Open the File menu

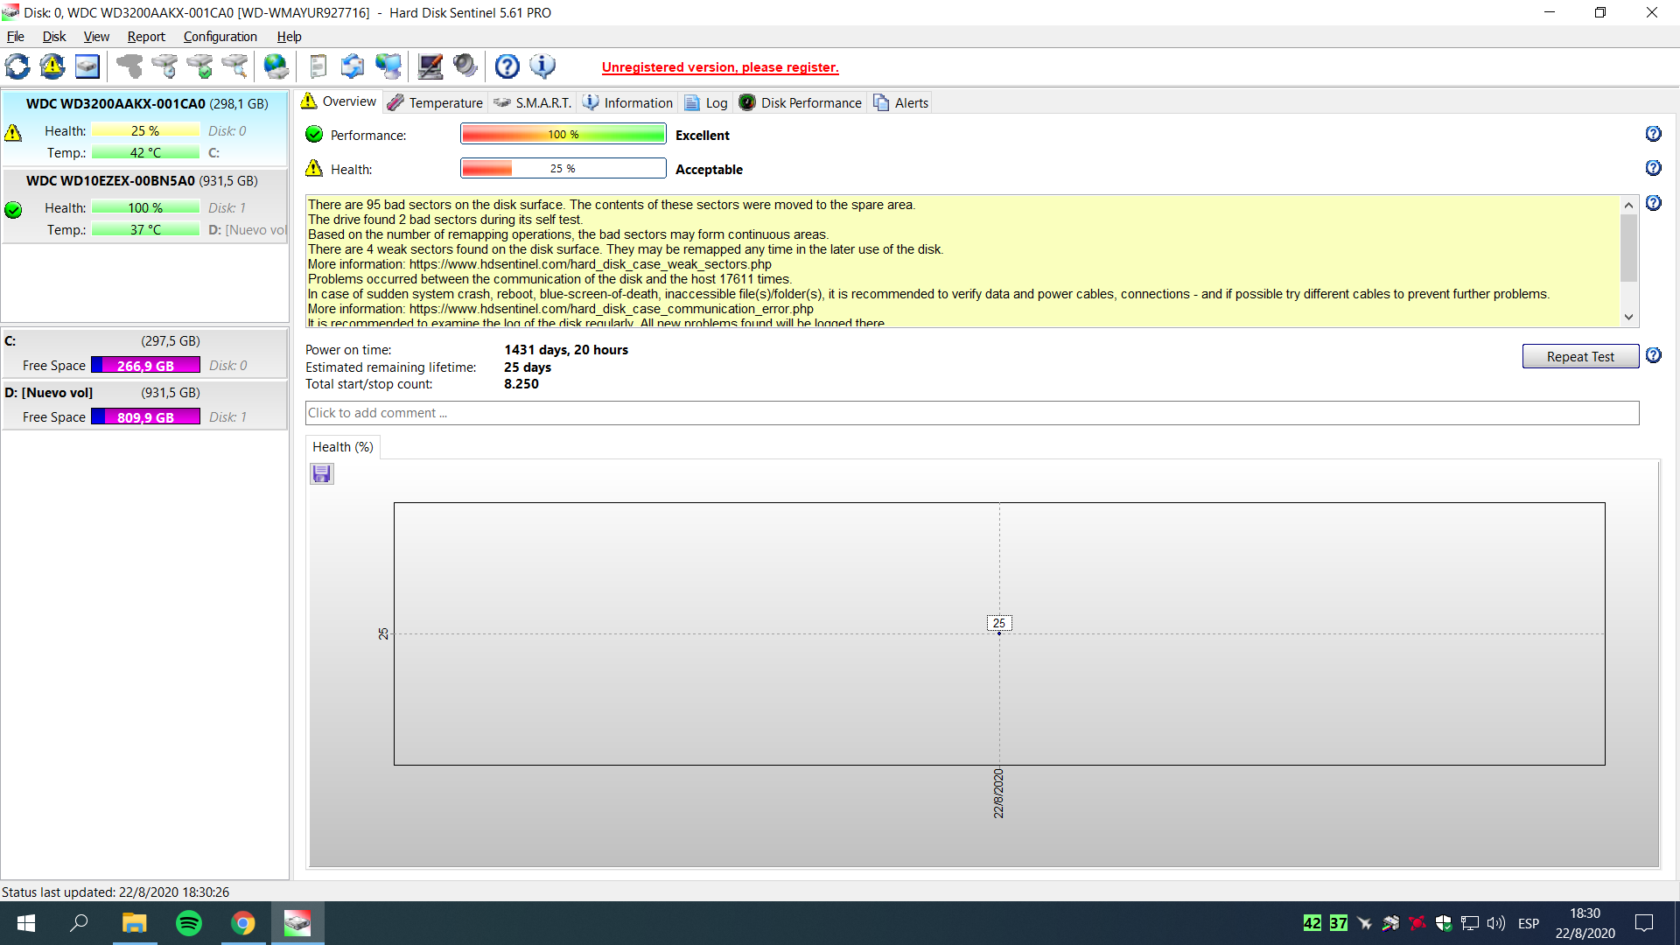pyautogui.click(x=16, y=37)
